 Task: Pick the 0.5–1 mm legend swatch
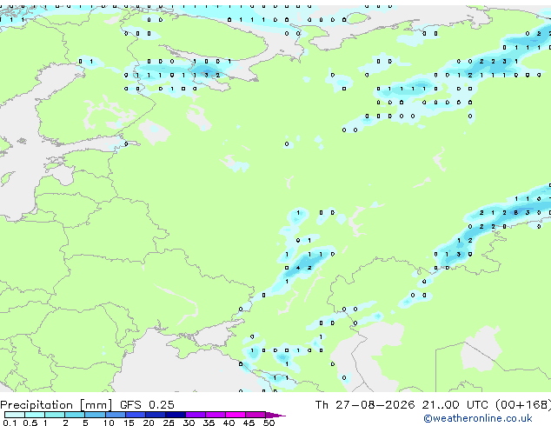click(35, 415)
